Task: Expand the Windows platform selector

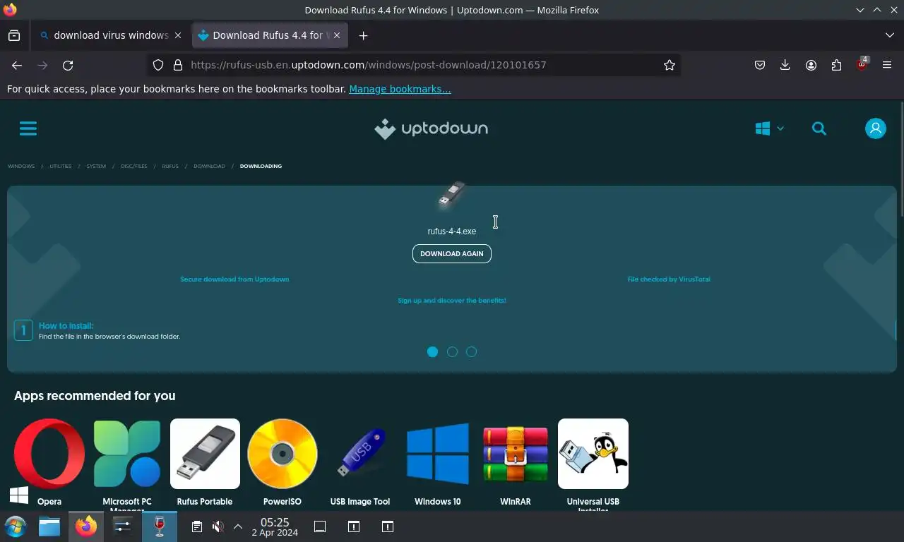Action: (770, 128)
